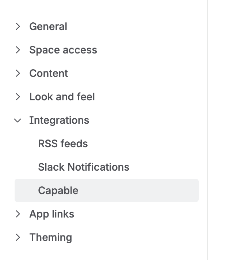Viewport: 233px width, 260px height.
Task: Select the Capable integration item
Action: click(x=58, y=190)
